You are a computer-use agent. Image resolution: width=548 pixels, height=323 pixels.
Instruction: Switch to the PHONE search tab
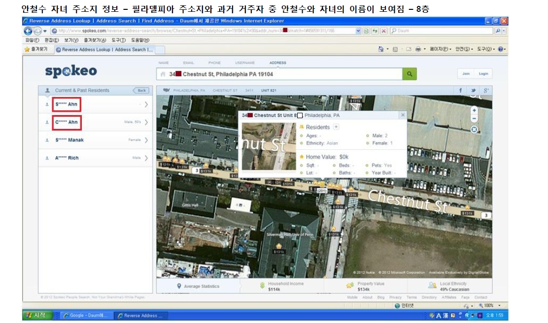click(214, 63)
